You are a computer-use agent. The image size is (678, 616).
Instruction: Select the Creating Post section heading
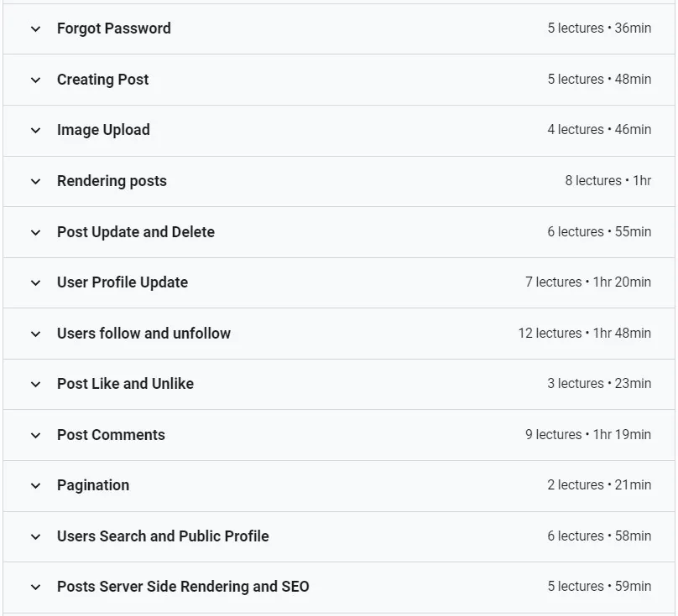click(103, 80)
